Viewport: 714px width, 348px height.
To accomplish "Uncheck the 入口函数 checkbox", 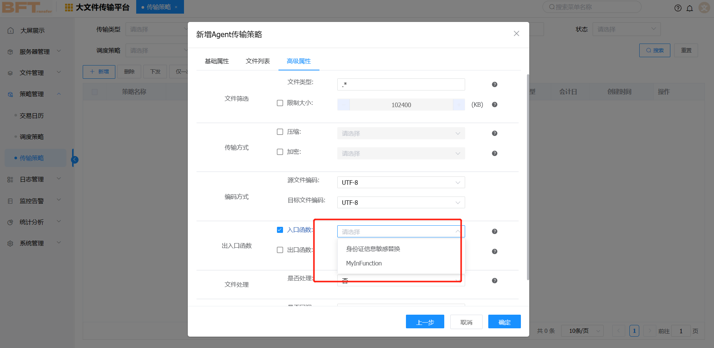I will (280, 230).
